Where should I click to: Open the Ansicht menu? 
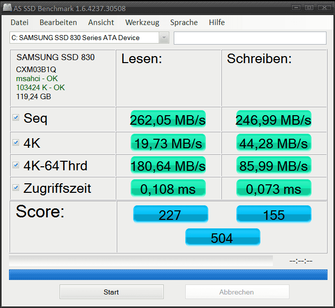point(101,22)
